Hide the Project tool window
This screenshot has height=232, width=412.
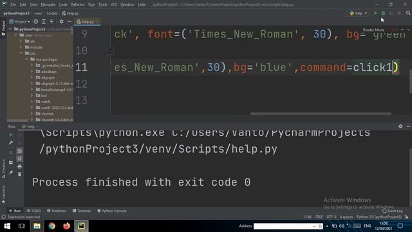[x=69, y=21]
